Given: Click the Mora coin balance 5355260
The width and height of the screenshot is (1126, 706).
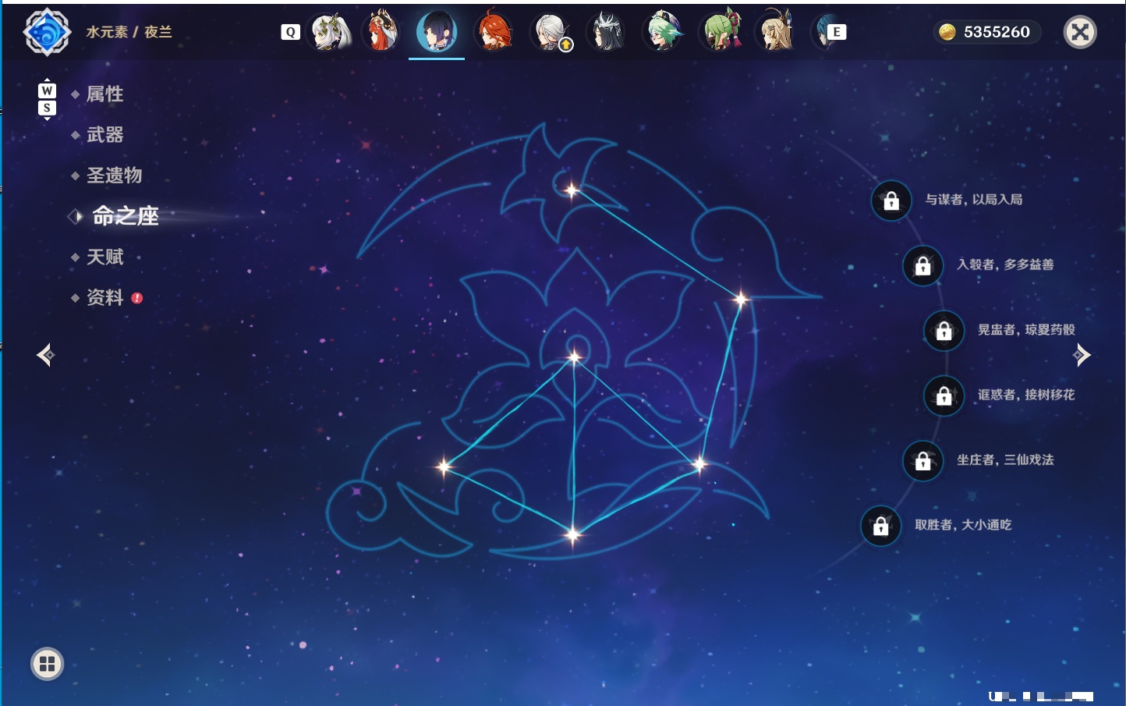Looking at the screenshot, I should click(x=987, y=32).
